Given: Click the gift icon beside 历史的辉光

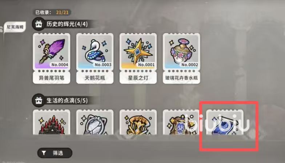Looking at the screenshot, I should pos(39,24).
